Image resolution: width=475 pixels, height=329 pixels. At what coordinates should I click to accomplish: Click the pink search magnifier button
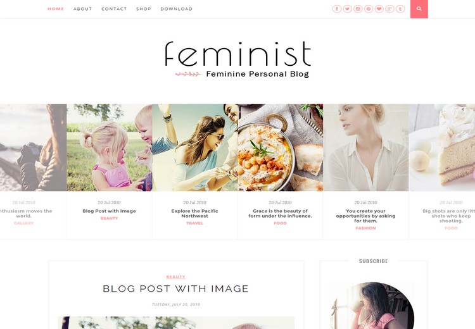pyautogui.click(x=419, y=9)
